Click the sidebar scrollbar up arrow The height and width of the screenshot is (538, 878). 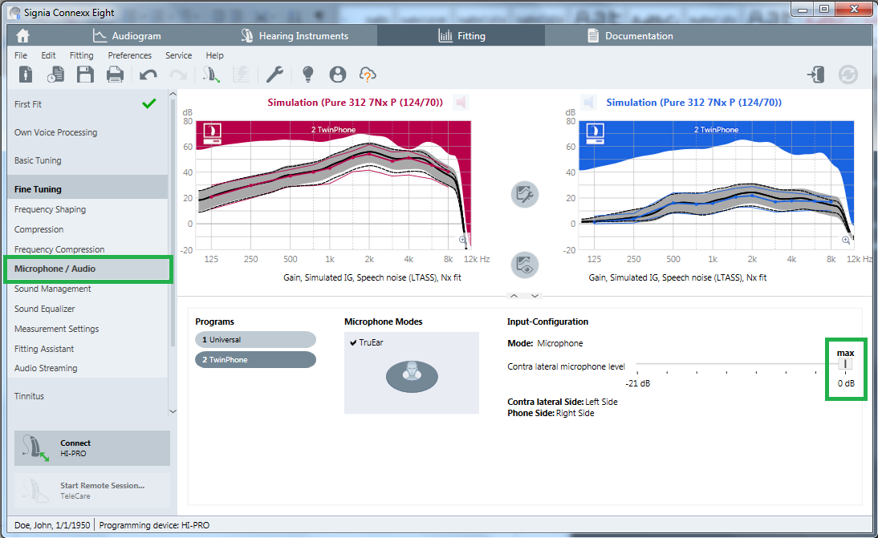click(173, 94)
